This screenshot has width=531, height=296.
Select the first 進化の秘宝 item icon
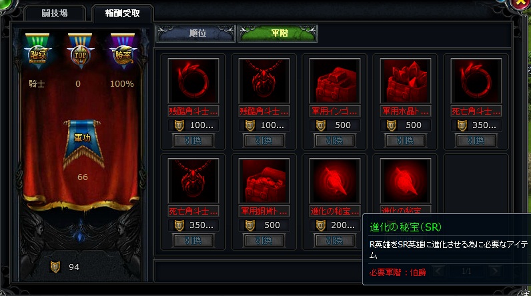click(x=335, y=181)
